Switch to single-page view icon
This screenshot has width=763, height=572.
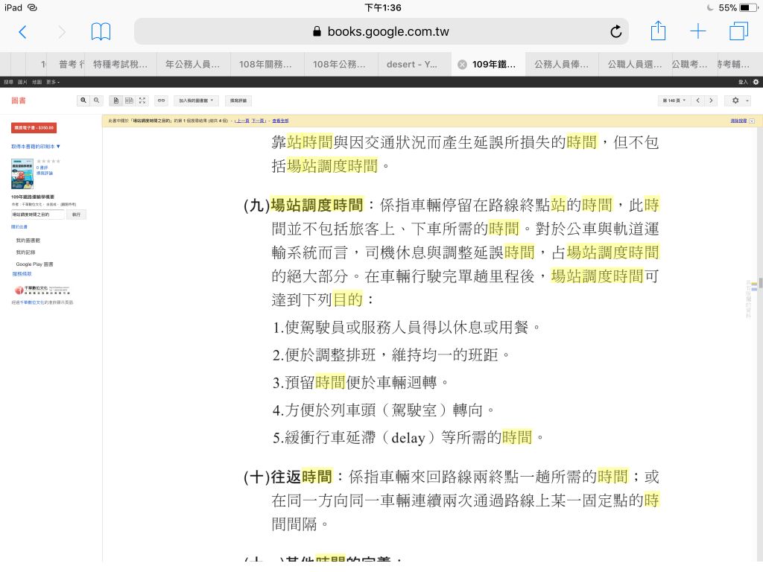[x=115, y=100]
